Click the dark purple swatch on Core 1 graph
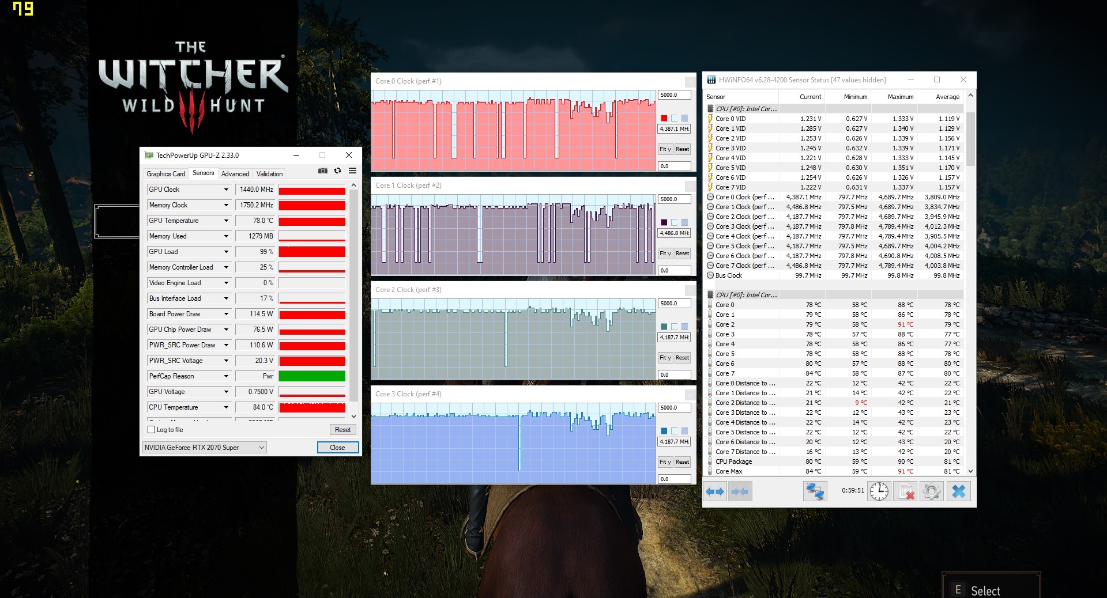 [x=664, y=222]
